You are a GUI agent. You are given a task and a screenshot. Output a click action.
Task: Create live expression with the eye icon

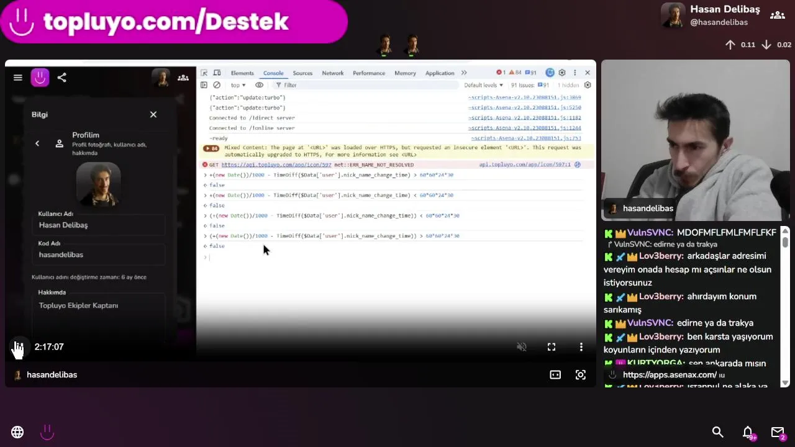[x=260, y=85]
